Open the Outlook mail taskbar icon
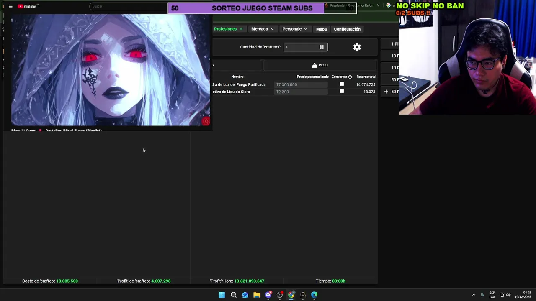 point(245,295)
